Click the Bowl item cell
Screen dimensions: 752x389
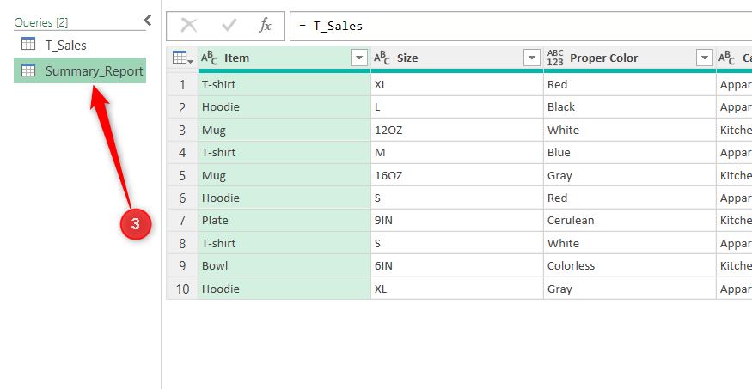(x=284, y=266)
